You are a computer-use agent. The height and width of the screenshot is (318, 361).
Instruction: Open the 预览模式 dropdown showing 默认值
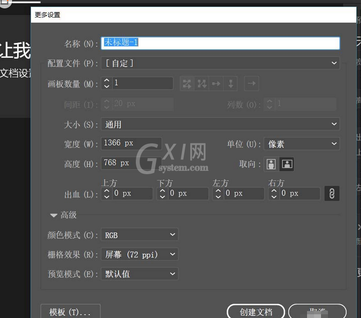pyautogui.click(x=140, y=274)
